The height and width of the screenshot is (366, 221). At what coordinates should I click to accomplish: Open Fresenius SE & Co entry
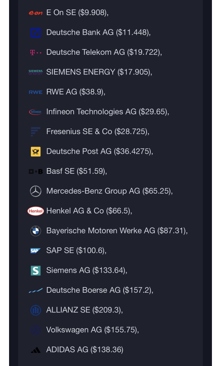(x=98, y=132)
